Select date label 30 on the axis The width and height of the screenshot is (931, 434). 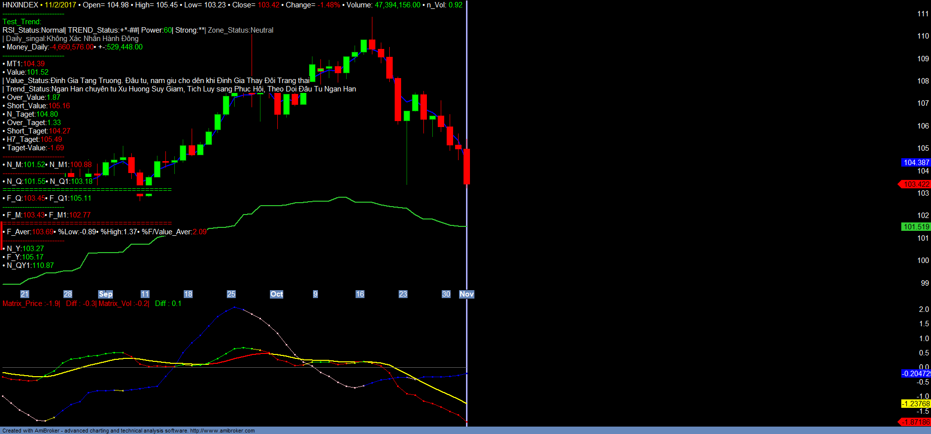pyautogui.click(x=446, y=294)
